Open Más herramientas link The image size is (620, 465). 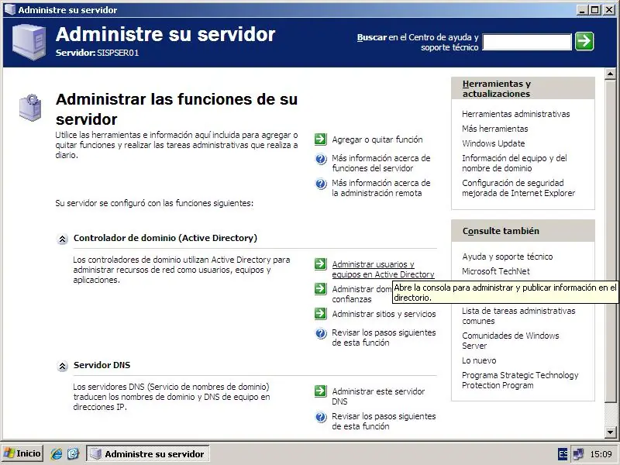point(495,129)
